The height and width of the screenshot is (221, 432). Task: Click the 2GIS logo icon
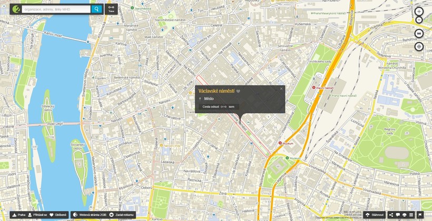(x=16, y=9)
